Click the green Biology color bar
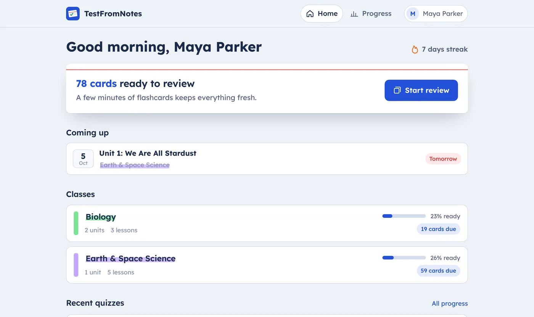This screenshot has width=534, height=317. click(x=76, y=223)
